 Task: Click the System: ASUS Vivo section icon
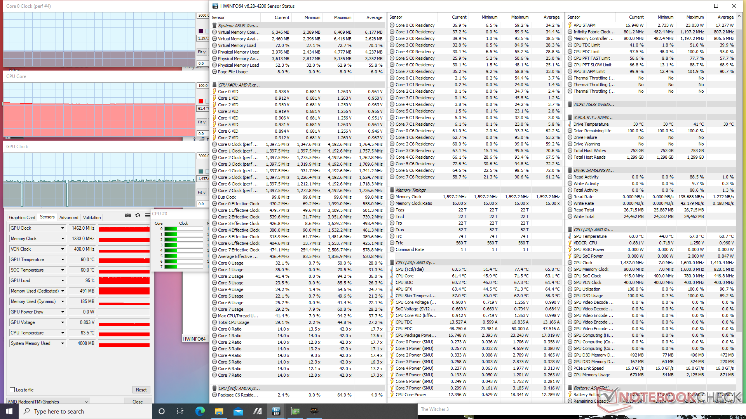click(x=214, y=26)
